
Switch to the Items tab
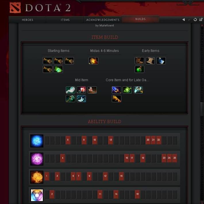[65, 20]
